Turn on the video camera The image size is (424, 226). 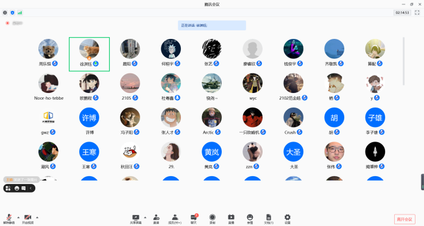pos(27,219)
